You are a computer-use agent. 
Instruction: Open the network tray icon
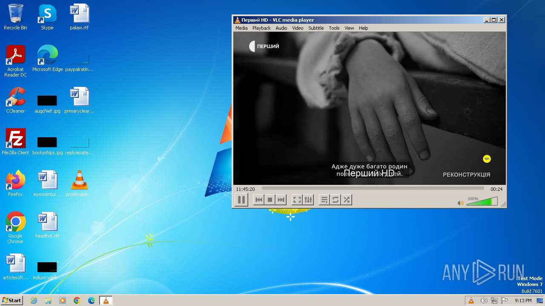[494, 300]
